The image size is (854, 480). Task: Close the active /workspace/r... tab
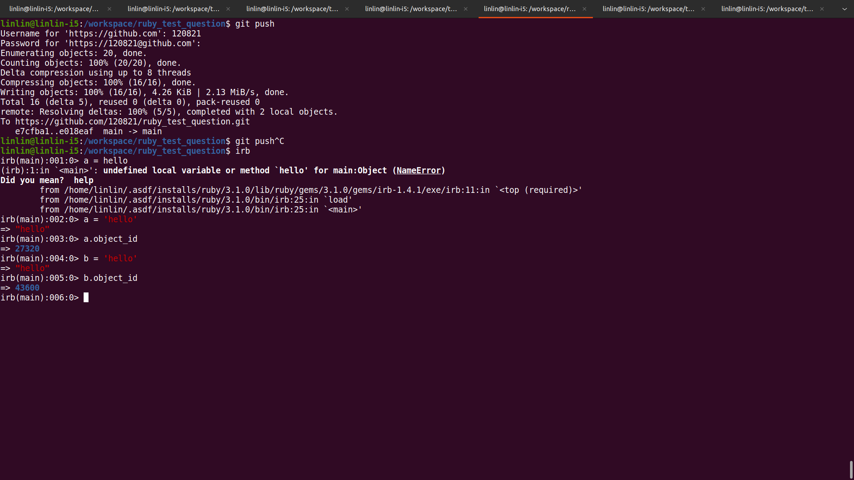coord(584,9)
